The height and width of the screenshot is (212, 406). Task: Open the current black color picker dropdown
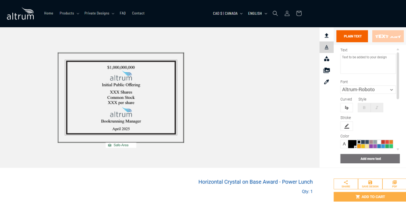(352, 144)
